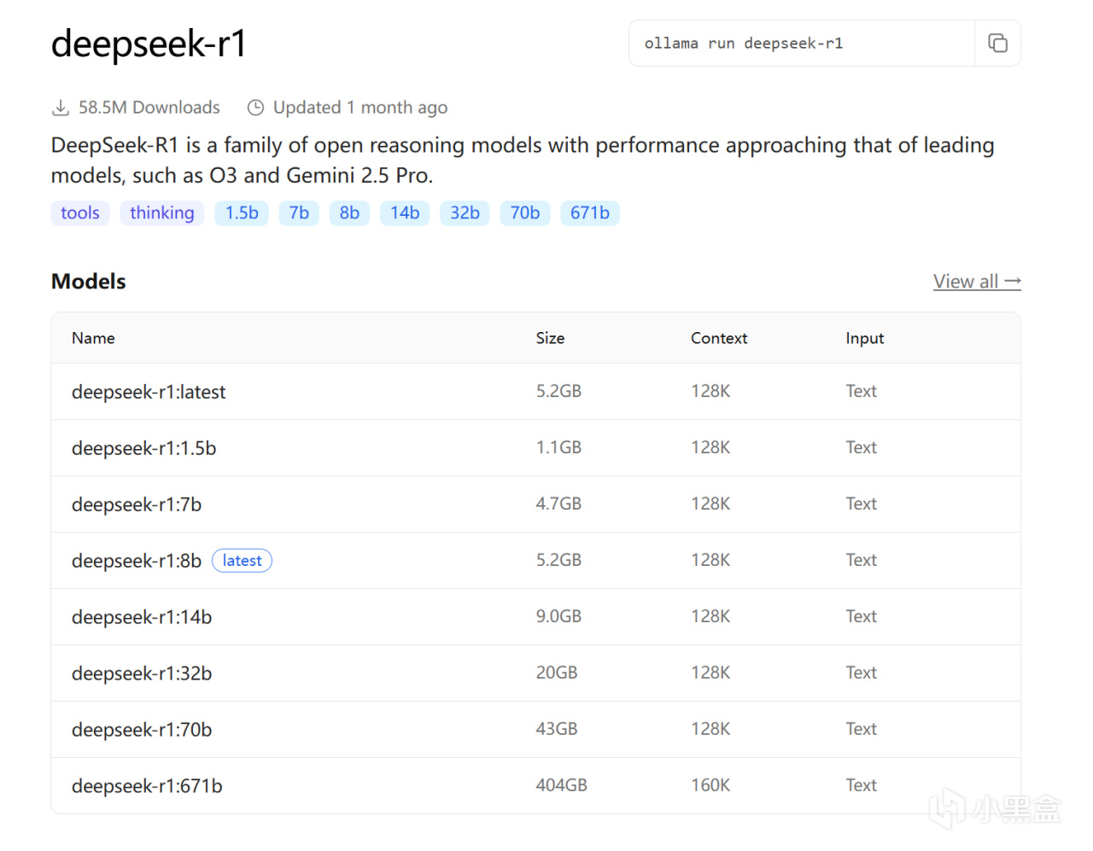The height and width of the screenshot is (851, 1093).
Task: Choose the 7b size tag
Action: coord(299,213)
